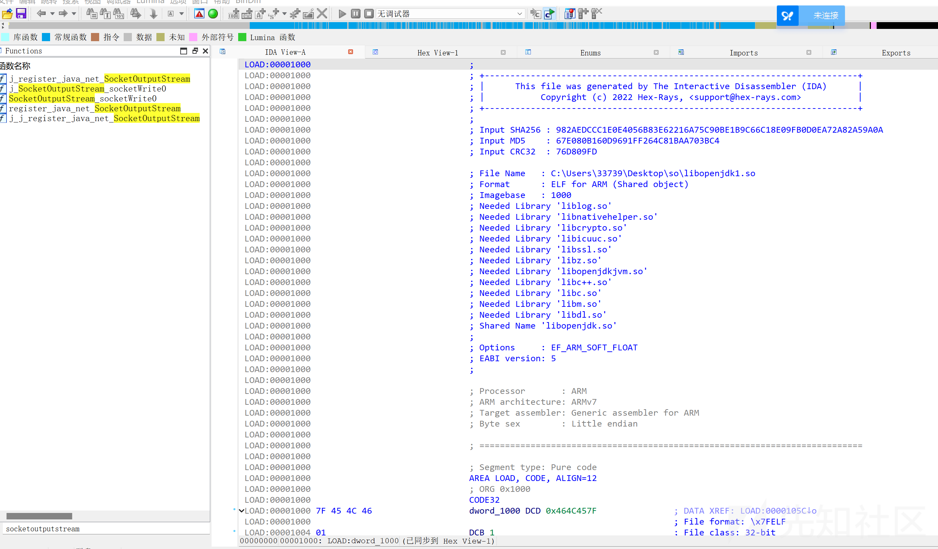Select register_java_net_SocketOutputStream function
Viewport: 938px width, 549px height.
94,109
